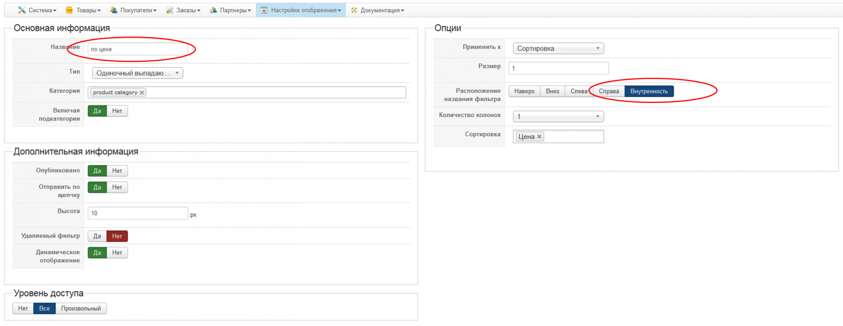Click the Товары box icon
The height and width of the screenshot is (326, 843).
click(70, 10)
